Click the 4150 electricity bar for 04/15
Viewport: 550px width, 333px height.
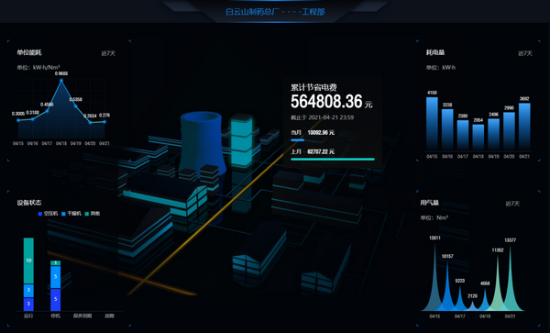[432, 123]
